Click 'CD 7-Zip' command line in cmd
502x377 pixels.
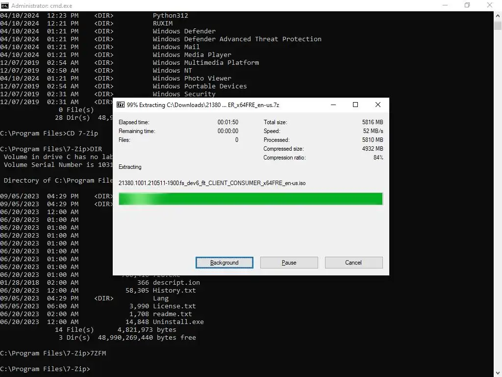click(x=82, y=134)
